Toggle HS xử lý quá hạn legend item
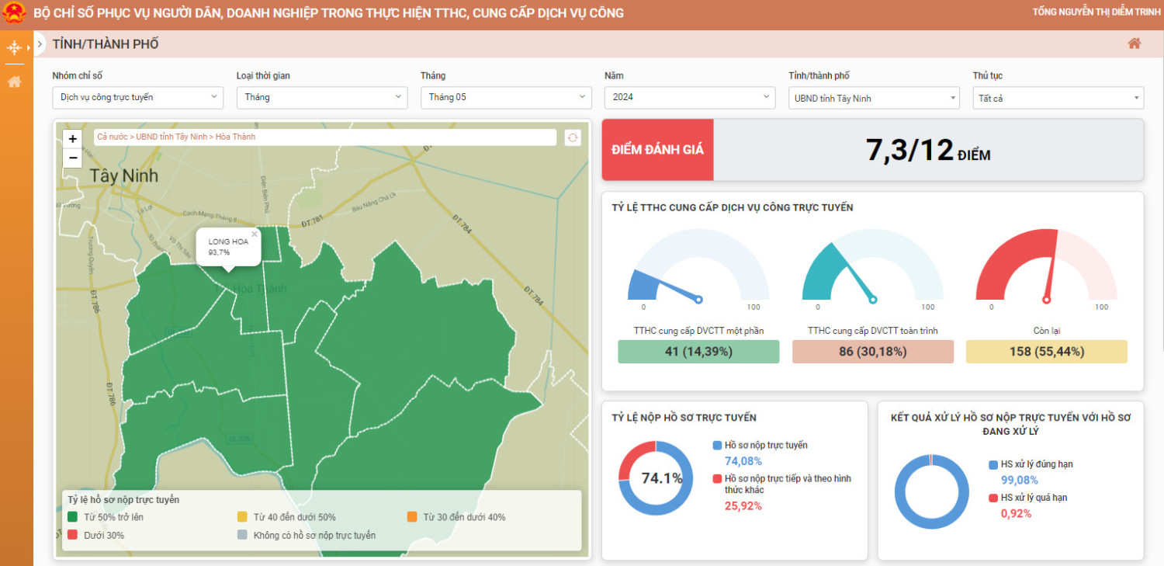Screen dimensions: 1164x566 1028,498
